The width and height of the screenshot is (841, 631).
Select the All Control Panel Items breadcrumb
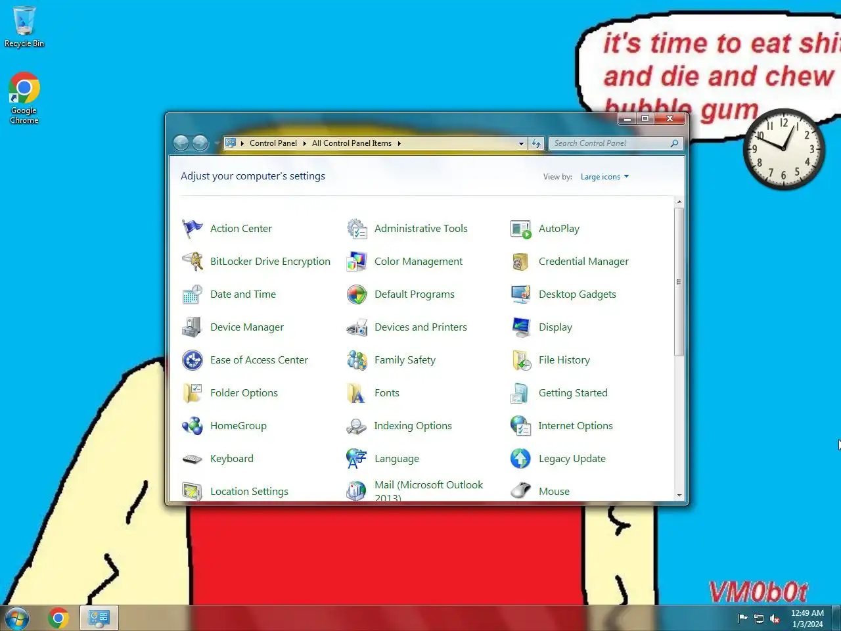tap(352, 143)
